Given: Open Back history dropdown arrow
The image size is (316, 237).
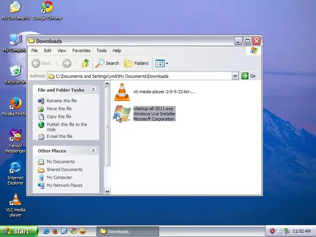Looking at the screenshot, I should tap(56, 63).
